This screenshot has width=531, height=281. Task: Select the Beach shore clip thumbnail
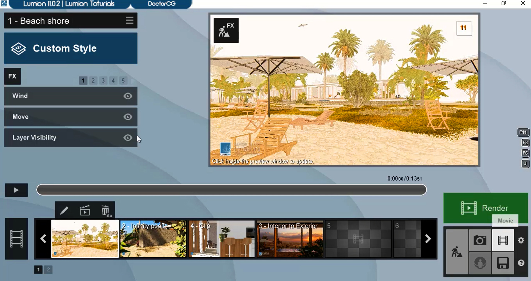coord(85,239)
